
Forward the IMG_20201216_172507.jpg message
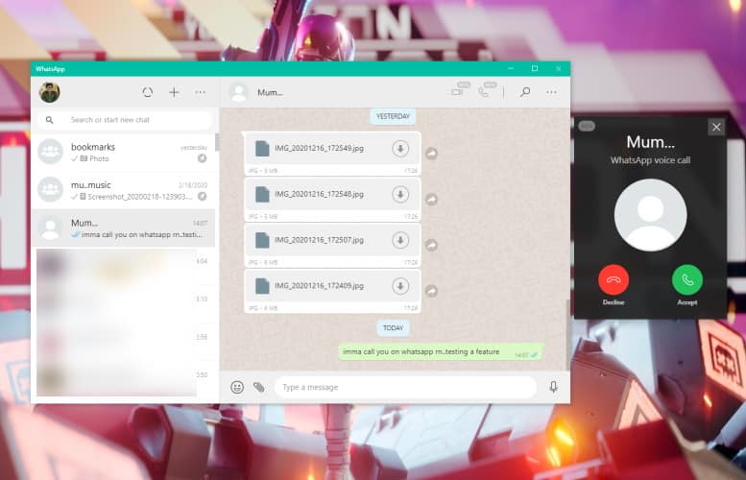click(x=431, y=245)
